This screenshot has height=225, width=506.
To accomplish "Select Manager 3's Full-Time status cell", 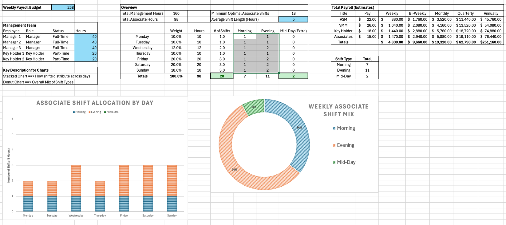I will (63, 48).
